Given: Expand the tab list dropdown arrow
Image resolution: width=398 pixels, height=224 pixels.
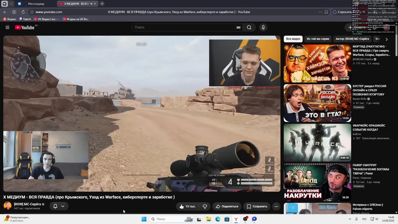Looking at the screenshot, I should (x=11, y=4).
